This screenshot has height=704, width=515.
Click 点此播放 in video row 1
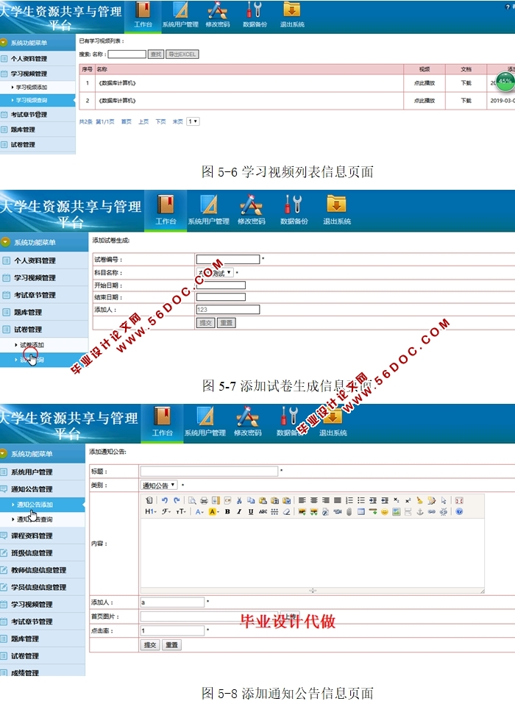(x=425, y=83)
